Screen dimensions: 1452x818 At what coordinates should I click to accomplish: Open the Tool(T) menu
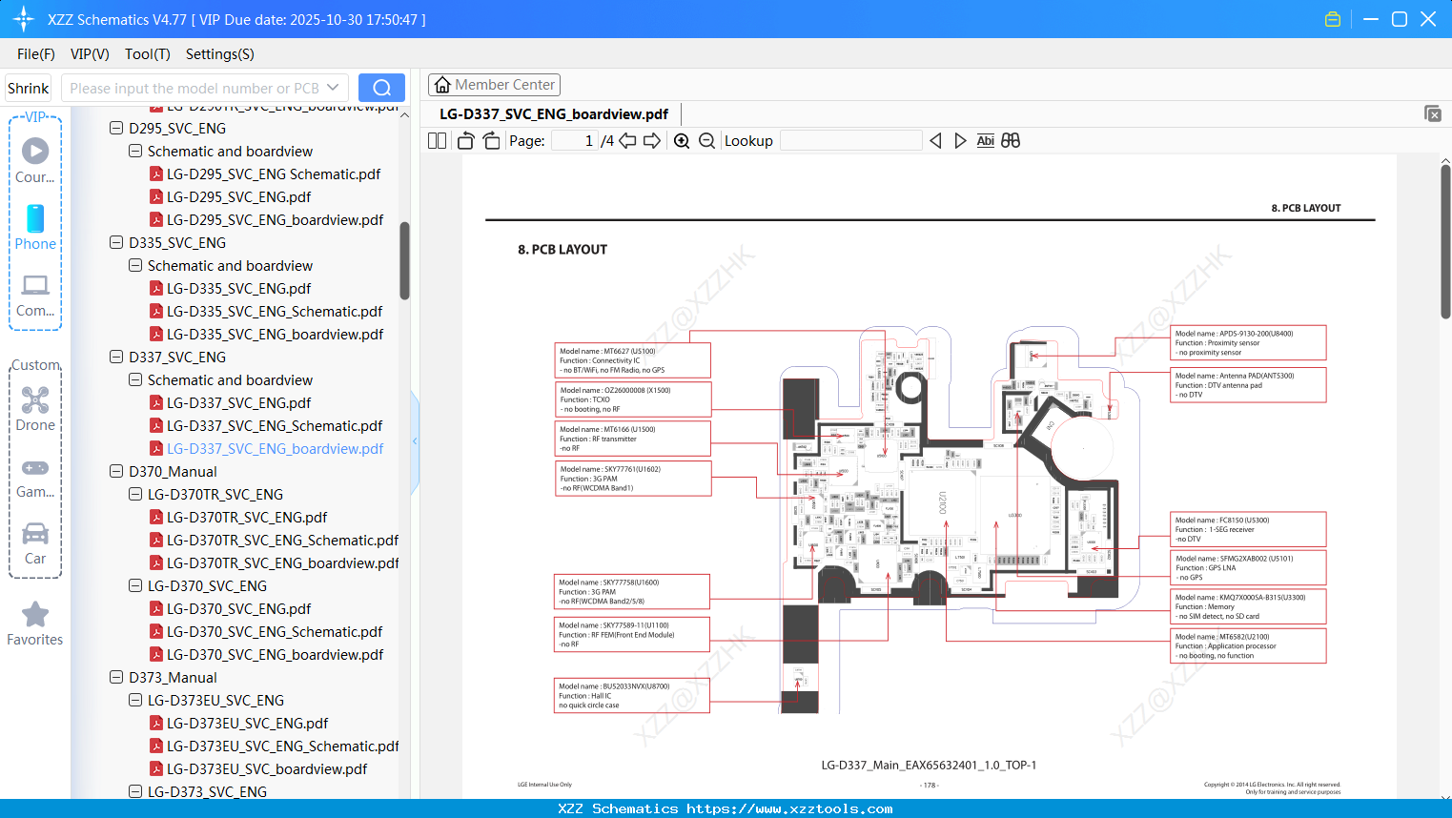coord(147,54)
